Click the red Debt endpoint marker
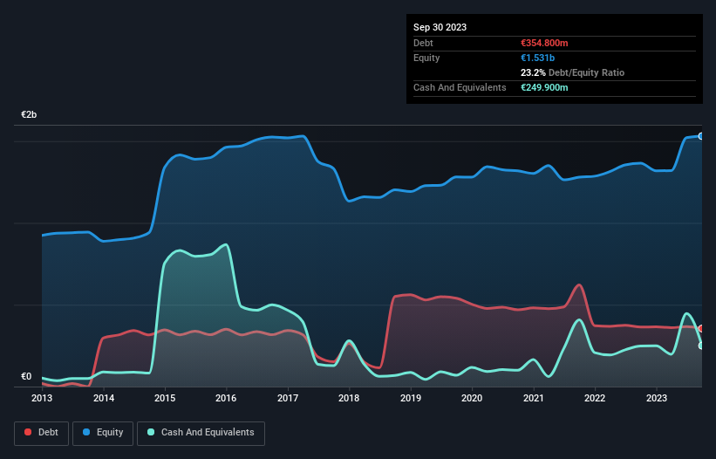The width and height of the screenshot is (716, 459). click(701, 328)
